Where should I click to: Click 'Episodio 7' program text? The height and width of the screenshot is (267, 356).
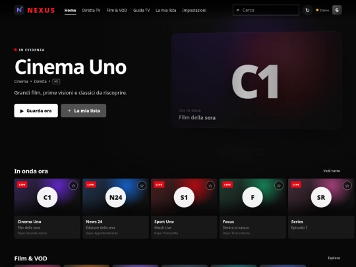(299, 227)
